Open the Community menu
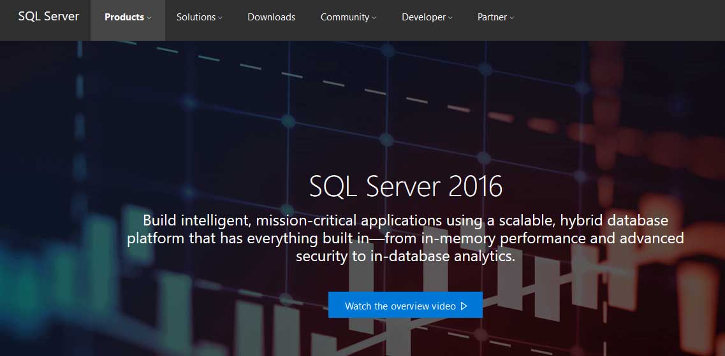The width and height of the screenshot is (725, 356). click(344, 17)
